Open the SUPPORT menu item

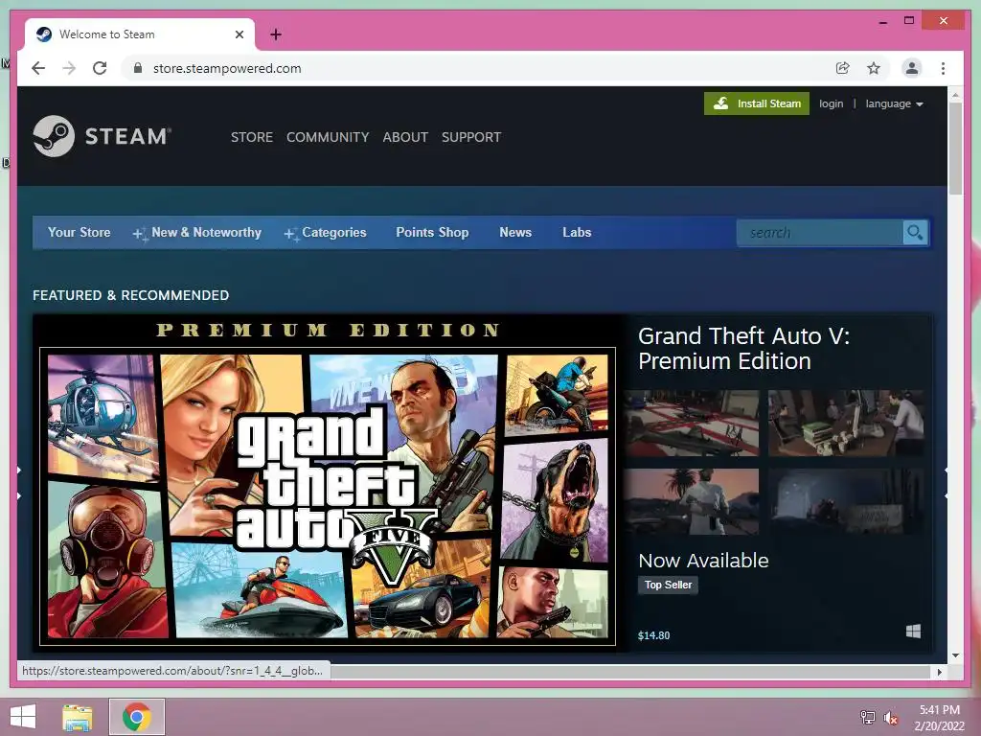[471, 137]
